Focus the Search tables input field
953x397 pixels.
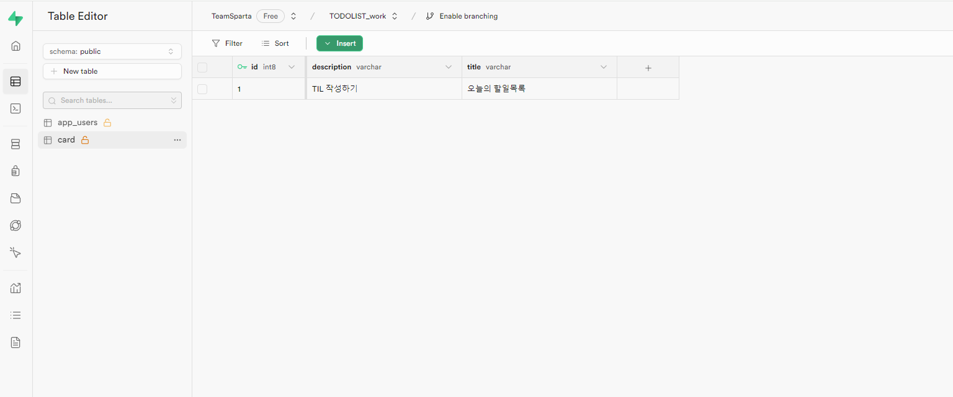point(112,100)
